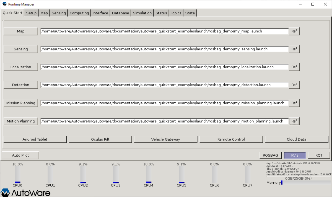The height and width of the screenshot is (197, 332).
Task: Open the Vehicle Gateway button
Action: (x=165, y=139)
